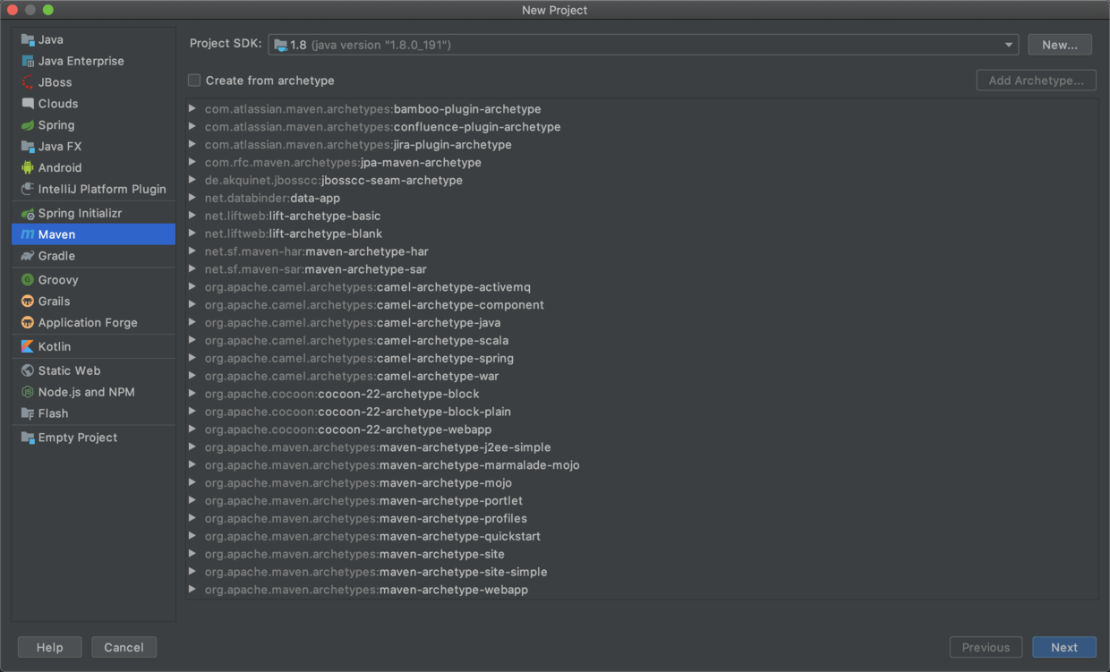Expand net.databinder data-app arrow
Screen dimensions: 1110x672
coord(192,198)
